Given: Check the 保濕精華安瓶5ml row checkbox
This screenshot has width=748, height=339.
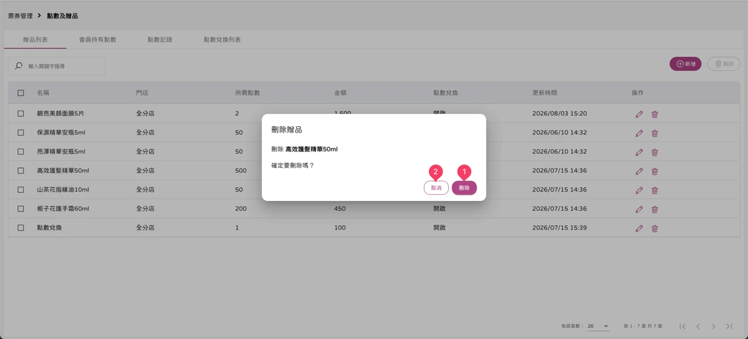Looking at the screenshot, I should [x=21, y=132].
